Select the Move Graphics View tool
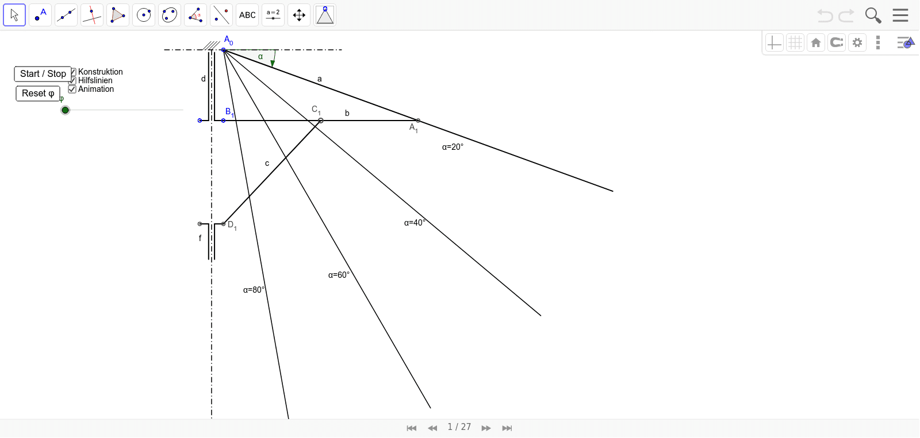The height and width of the screenshot is (438, 920). click(299, 15)
